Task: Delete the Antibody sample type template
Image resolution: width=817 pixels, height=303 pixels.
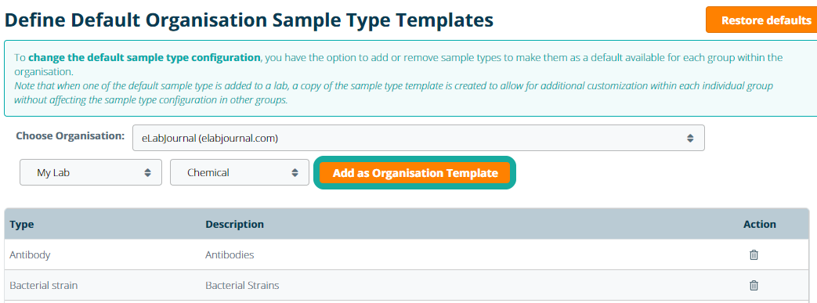Action: click(x=754, y=255)
